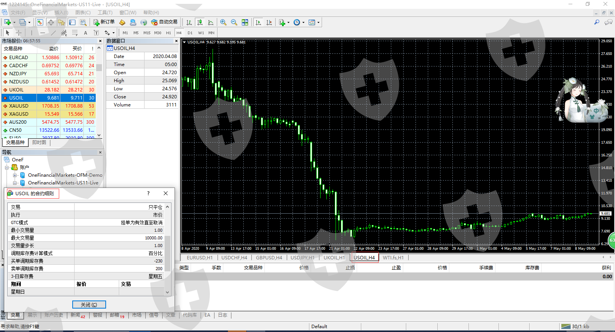Screen dimensions: 615x332
Task: Pick the text label drawing tool
Action: click(85, 33)
